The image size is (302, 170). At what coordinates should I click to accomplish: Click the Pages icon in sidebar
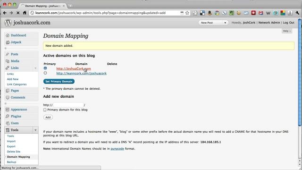point(8,91)
